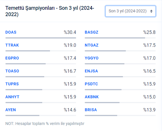Go to the AYEN stock page
162x131 pixels.
[11, 110]
